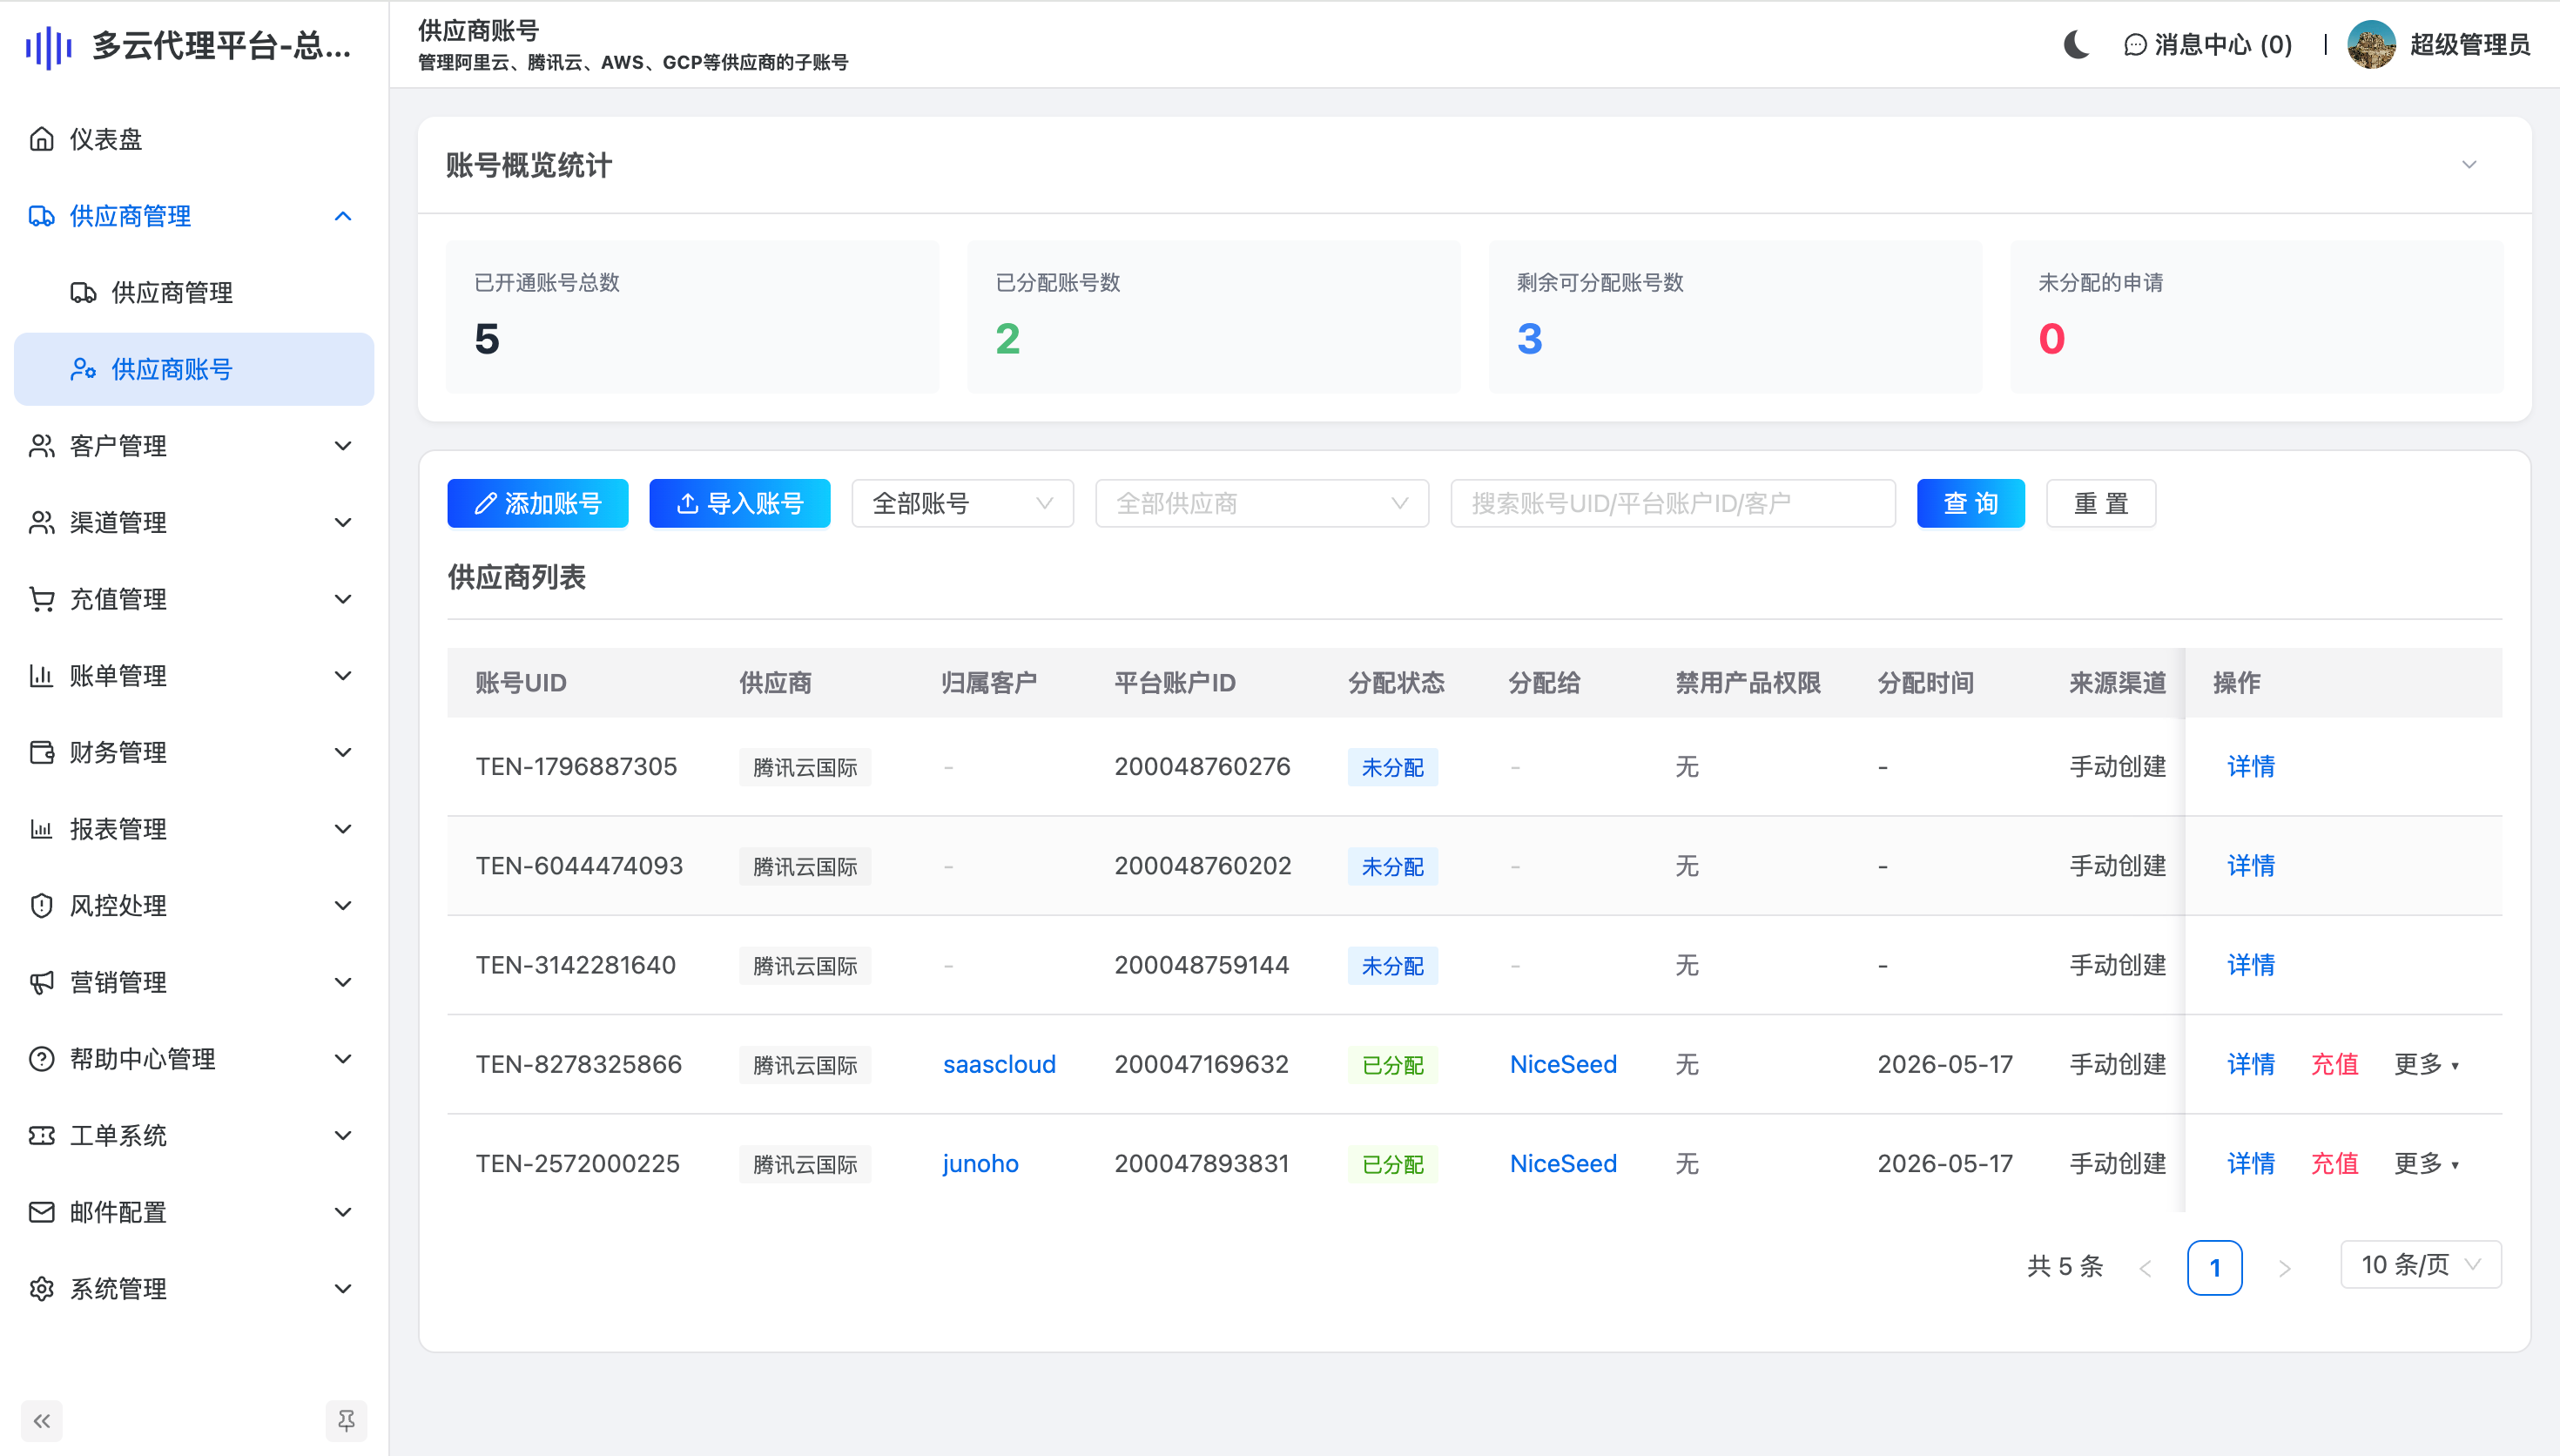This screenshot has width=2560, height=1456.
Task: Click the 工单系统 ticket icon
Action: tap(42, 1136)
